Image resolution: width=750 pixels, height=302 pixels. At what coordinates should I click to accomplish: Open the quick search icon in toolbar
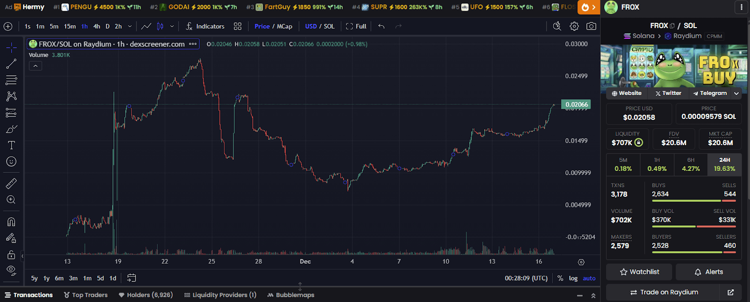(557, 26)
